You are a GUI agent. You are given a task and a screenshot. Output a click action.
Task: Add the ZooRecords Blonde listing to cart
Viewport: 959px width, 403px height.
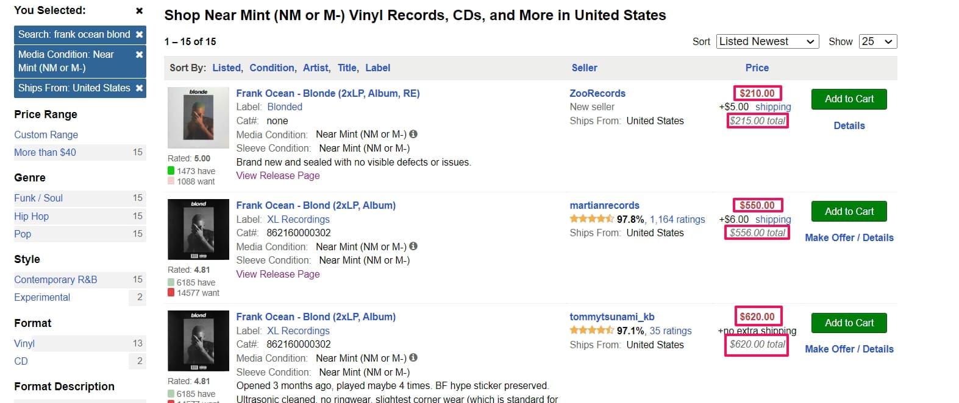click(x=849, y=99)
